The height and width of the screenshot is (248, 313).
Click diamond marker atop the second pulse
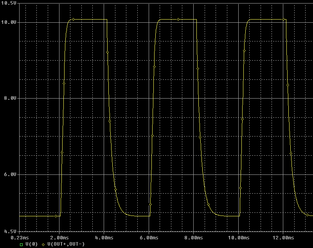[x=178, y=19]
